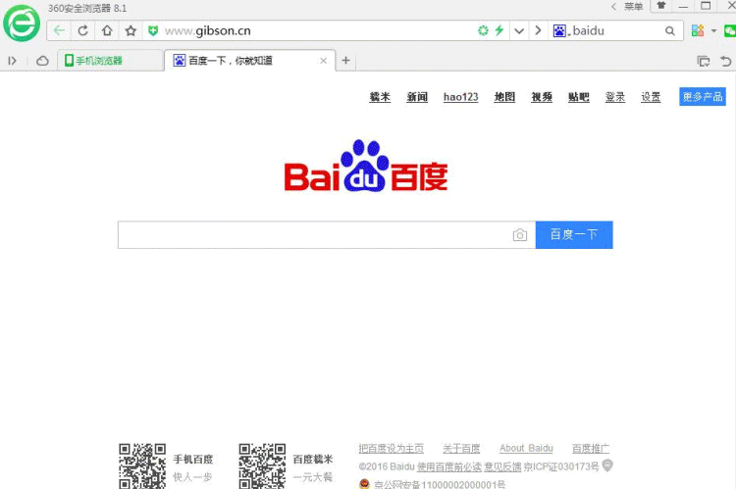Click the green security shield icon

(153, 31)
